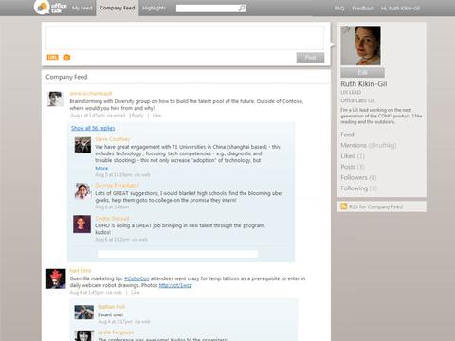
Task: Click avatar beside 'The conference was awesome' reply
Action: coord(84,335)
